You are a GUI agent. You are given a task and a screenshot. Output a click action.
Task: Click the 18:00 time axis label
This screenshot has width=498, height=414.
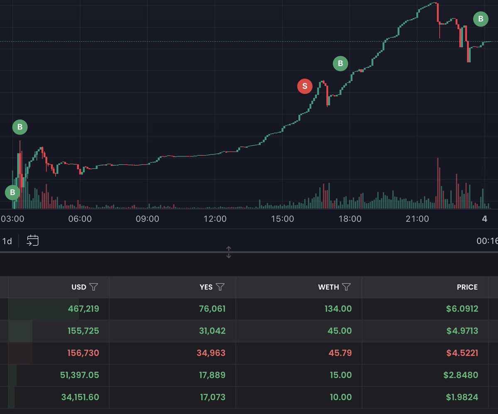point(350,219)
